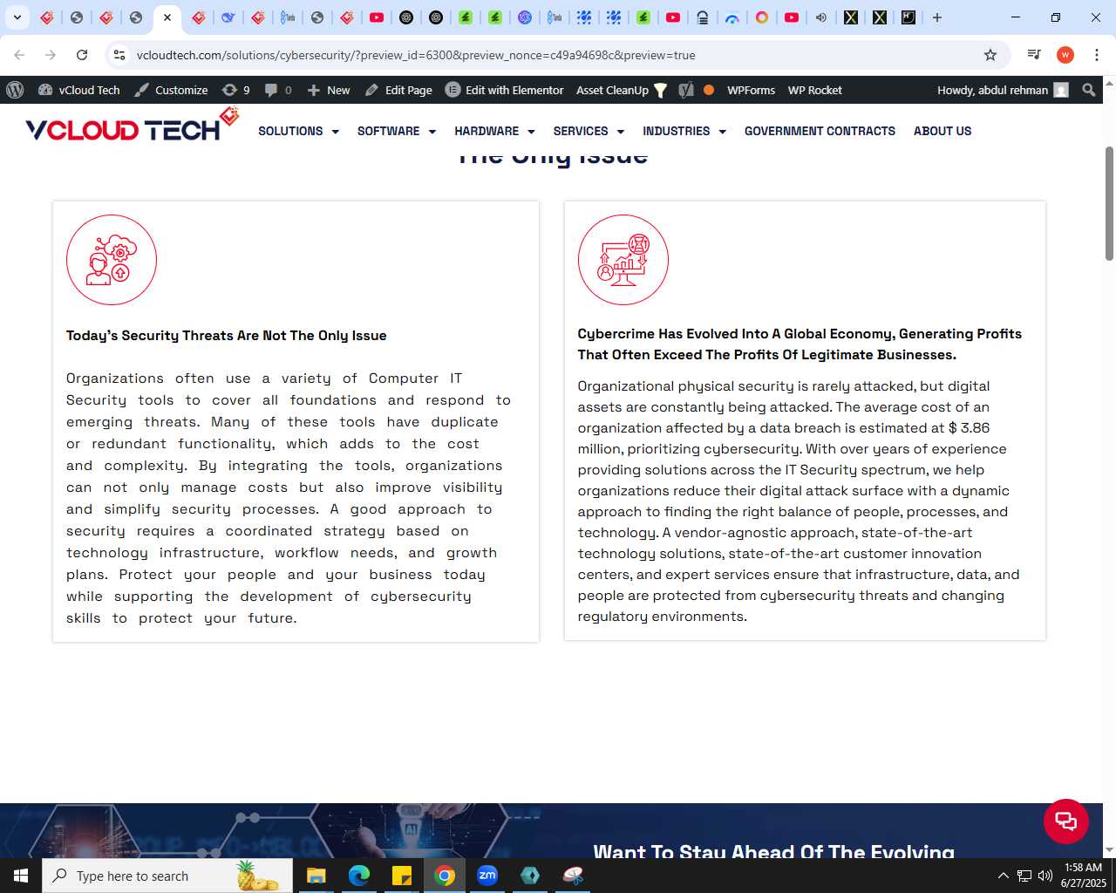Image resolution: width=1116 pixels, height=893 pixels.
Task: Open a new browser tab
Action: point(937,17)
